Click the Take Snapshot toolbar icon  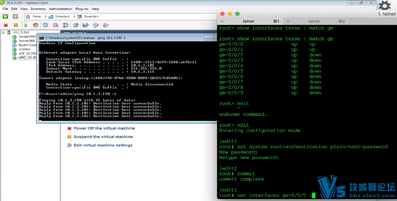pos(45,25)
